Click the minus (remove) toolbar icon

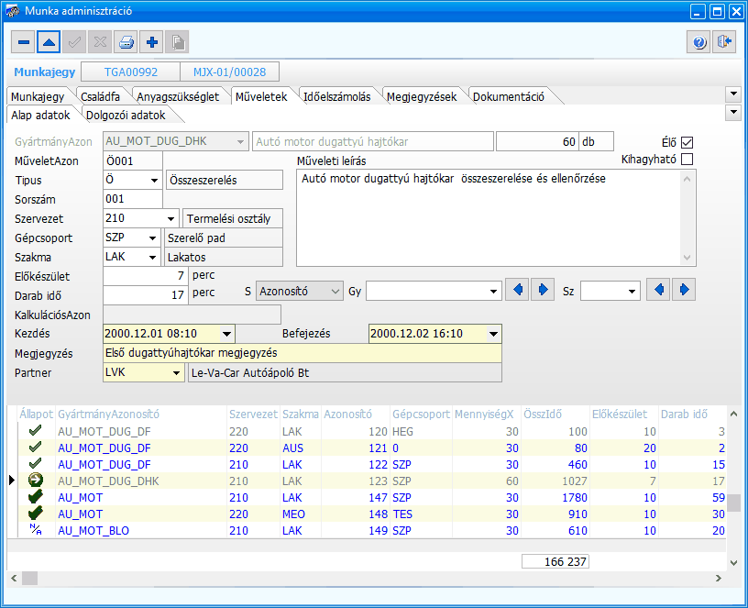[x=24, y=42]
